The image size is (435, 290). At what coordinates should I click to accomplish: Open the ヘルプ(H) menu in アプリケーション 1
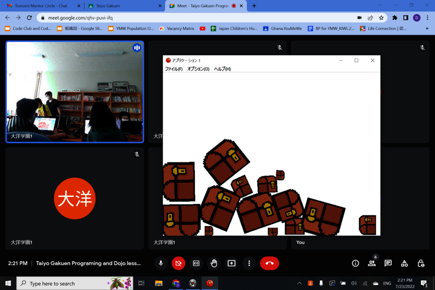point(222,69)
